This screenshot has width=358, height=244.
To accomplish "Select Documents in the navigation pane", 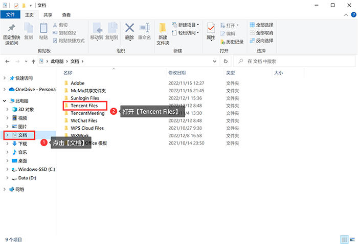I will tap(23, 135).
